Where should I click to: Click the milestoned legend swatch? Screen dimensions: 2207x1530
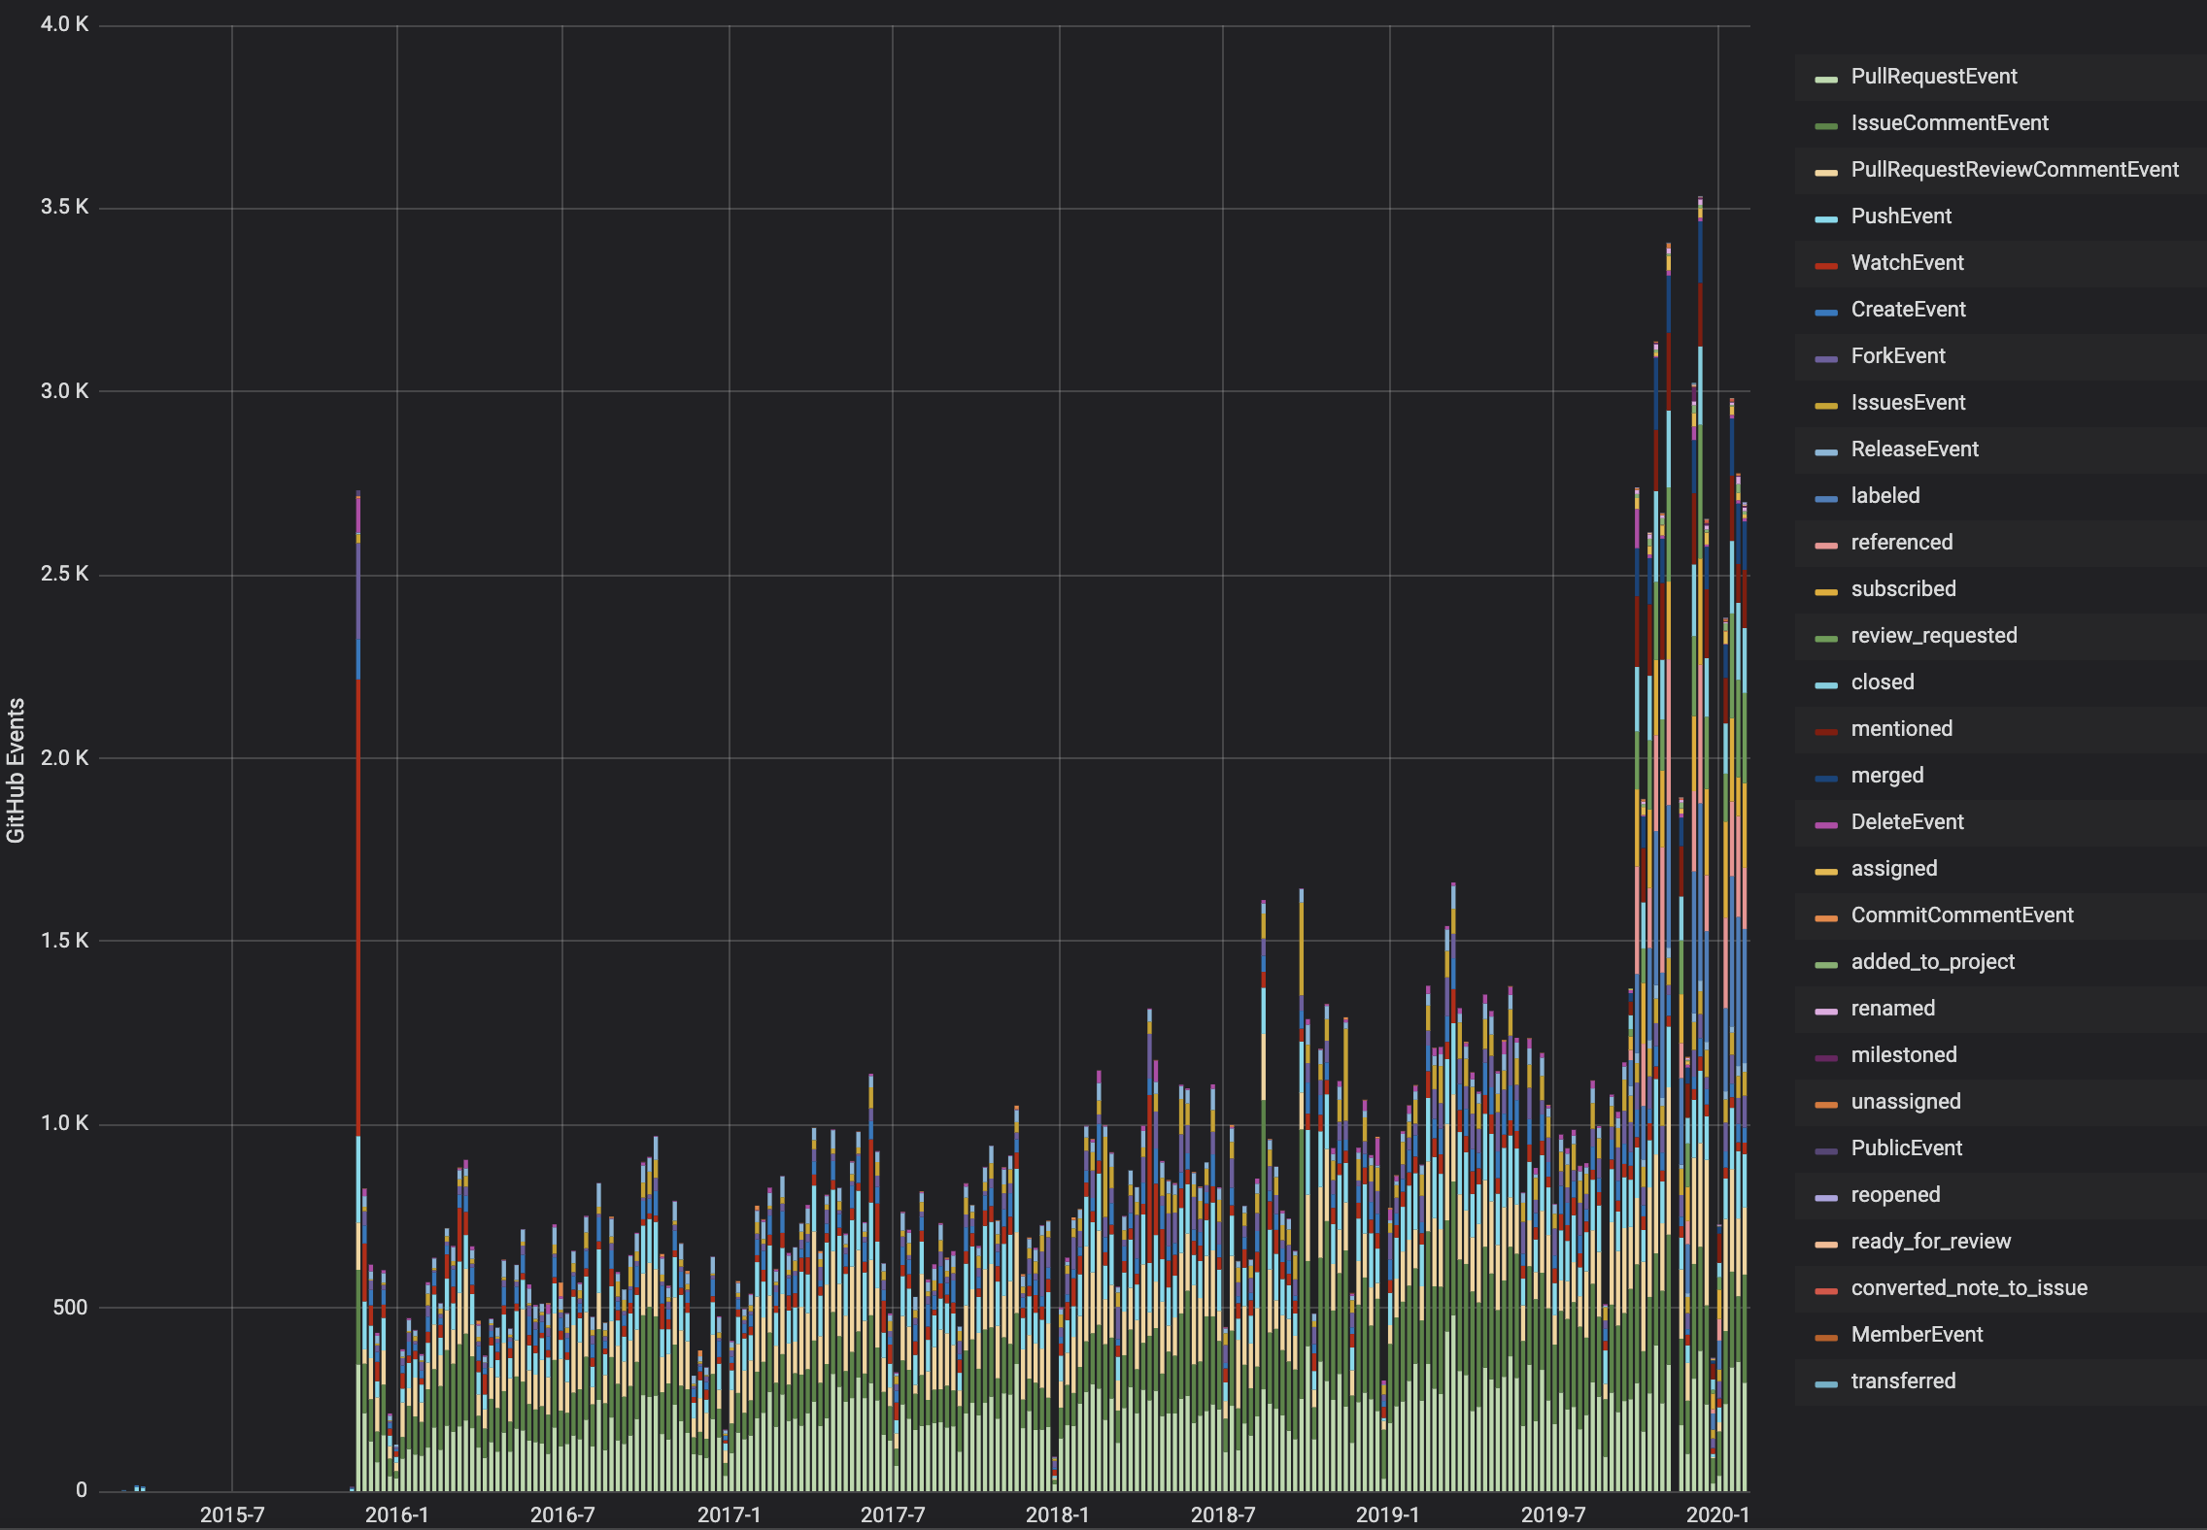[1826, 1057]
